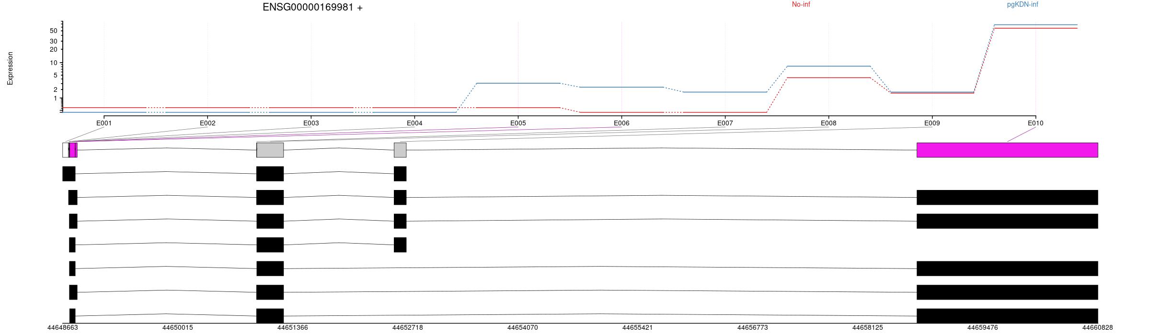This screenshot has height=335, width=1150.
Task: Click y-axis tick value 10
Action: point(54,63)
